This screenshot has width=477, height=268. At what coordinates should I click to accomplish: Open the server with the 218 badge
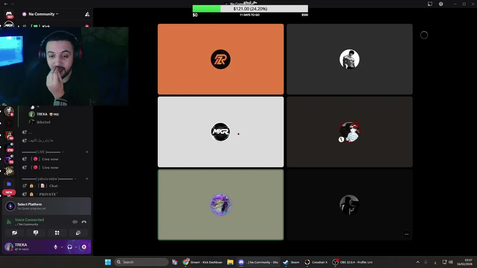[9, 147]
